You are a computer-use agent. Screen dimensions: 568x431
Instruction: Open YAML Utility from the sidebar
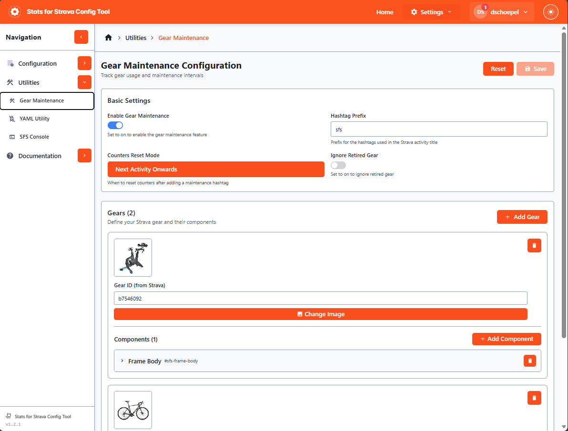tap(35, 119)
